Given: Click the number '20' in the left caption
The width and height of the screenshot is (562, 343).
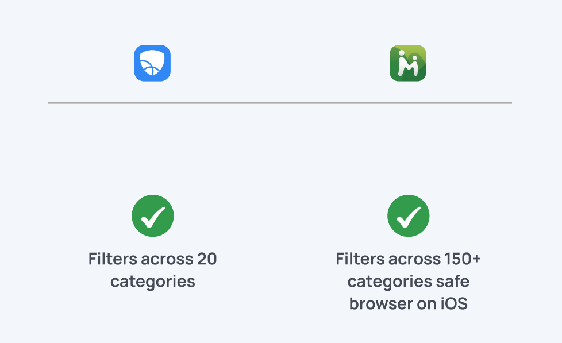Looking at the screenshot, I should [207, 259].
